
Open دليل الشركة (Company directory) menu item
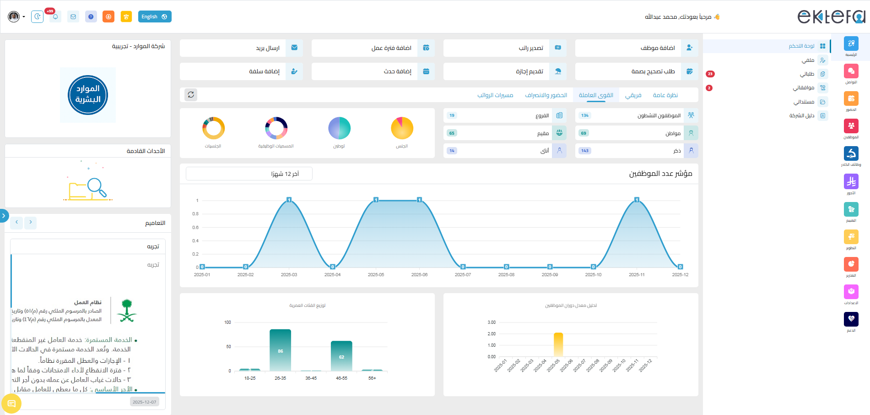[x=767, y=115]
